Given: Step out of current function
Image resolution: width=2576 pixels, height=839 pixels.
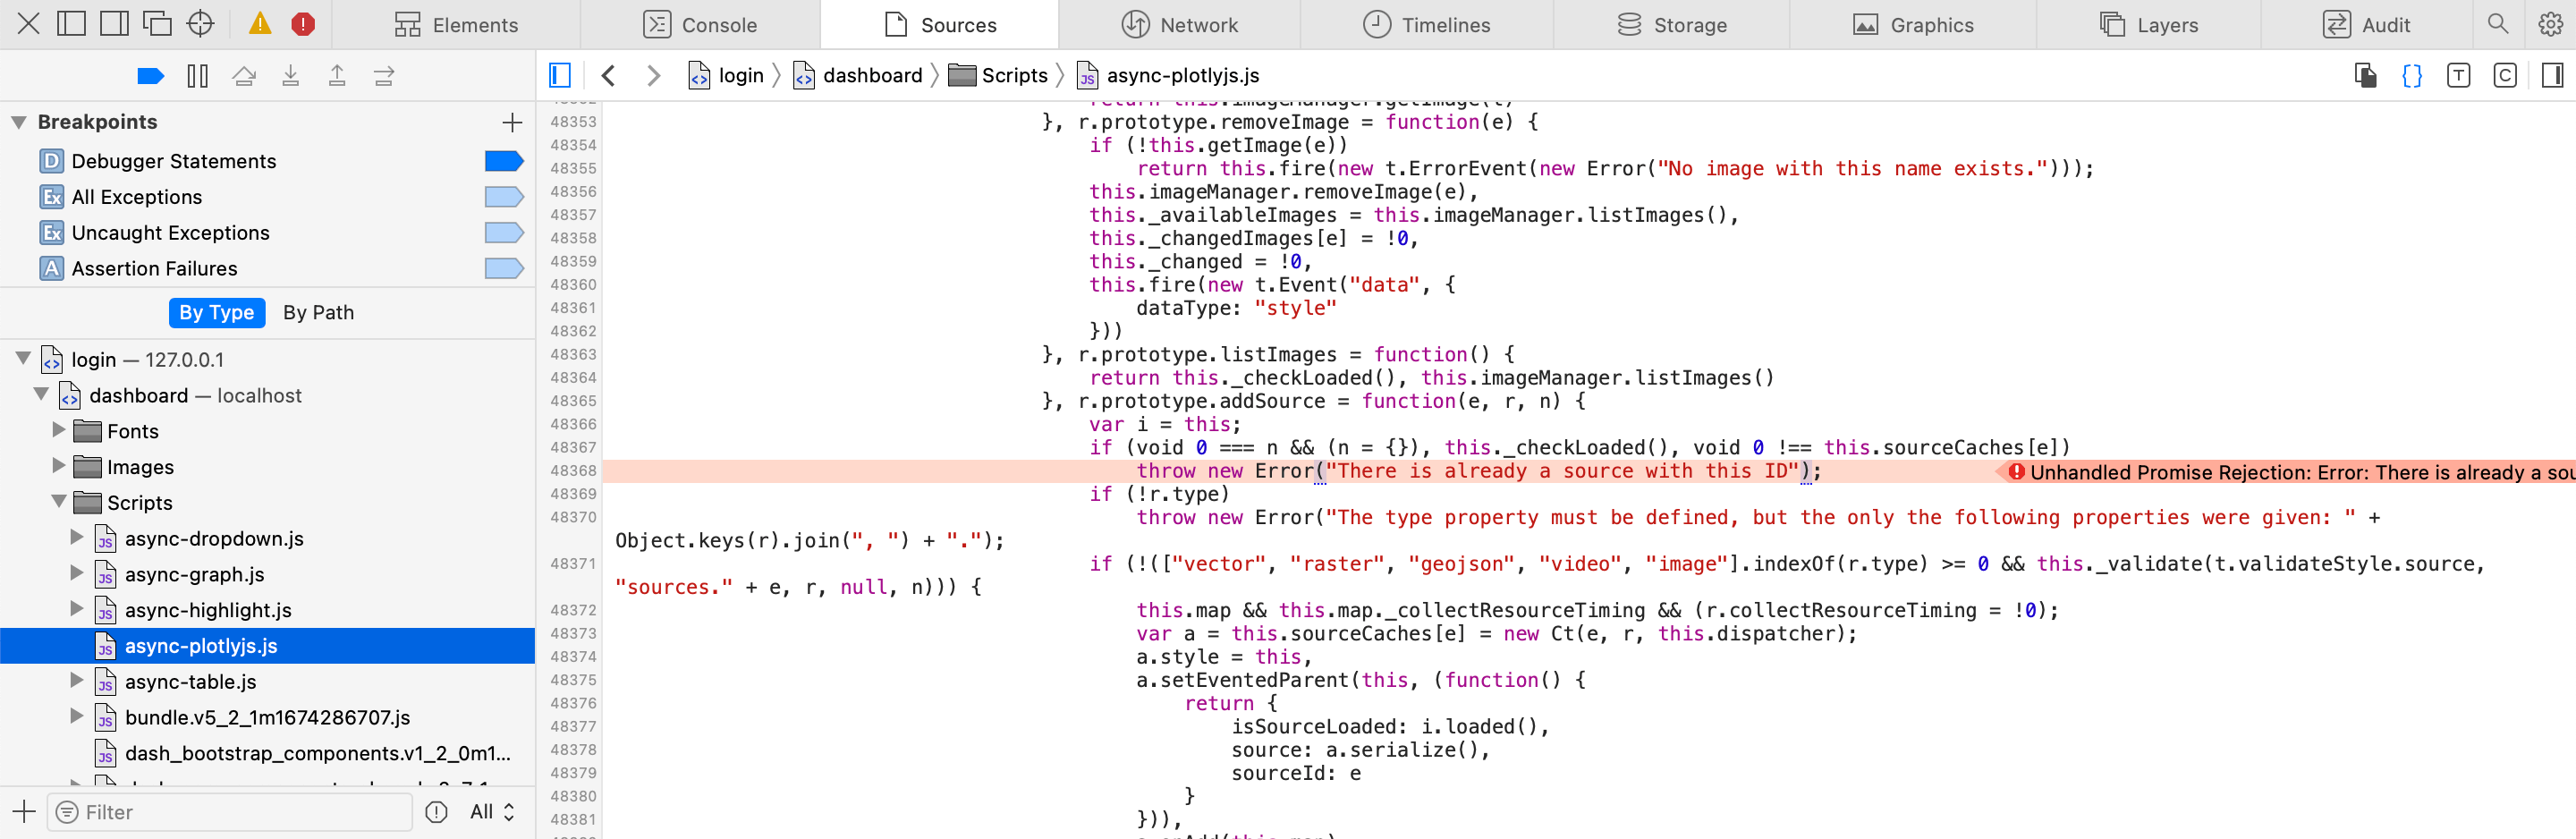Looking at the screenshot, I should click(337, 76).
